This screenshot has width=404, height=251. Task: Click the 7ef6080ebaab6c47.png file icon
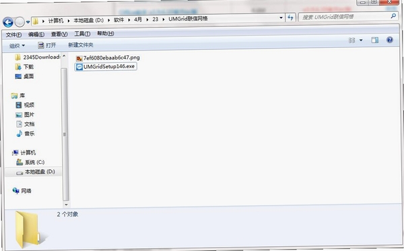point(79,59)
